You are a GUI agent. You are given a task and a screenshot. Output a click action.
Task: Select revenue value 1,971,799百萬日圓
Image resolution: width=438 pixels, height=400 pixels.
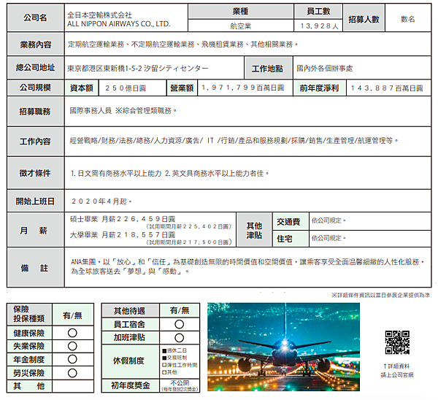pos(243,88)
